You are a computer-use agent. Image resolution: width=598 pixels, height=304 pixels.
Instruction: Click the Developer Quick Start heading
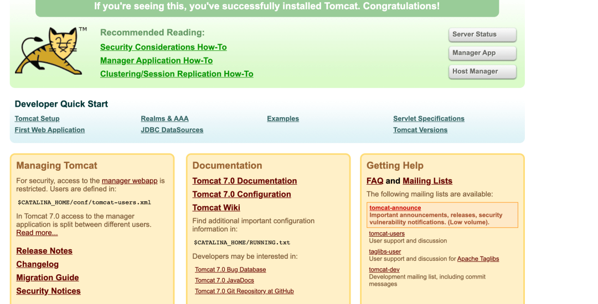coord(61,104)
